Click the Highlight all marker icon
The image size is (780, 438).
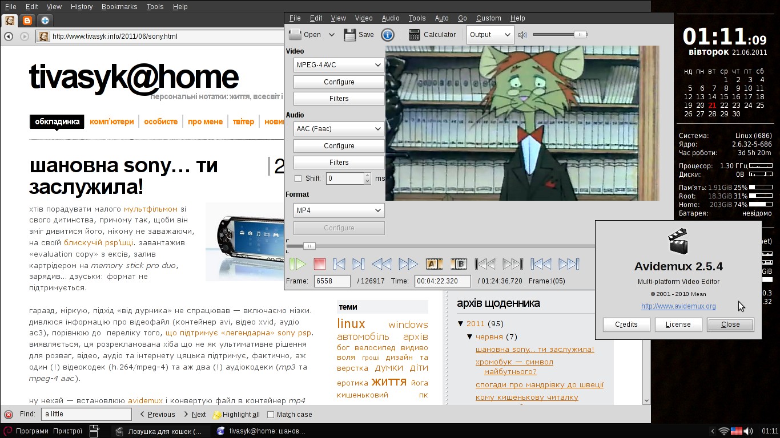(217, 415)
